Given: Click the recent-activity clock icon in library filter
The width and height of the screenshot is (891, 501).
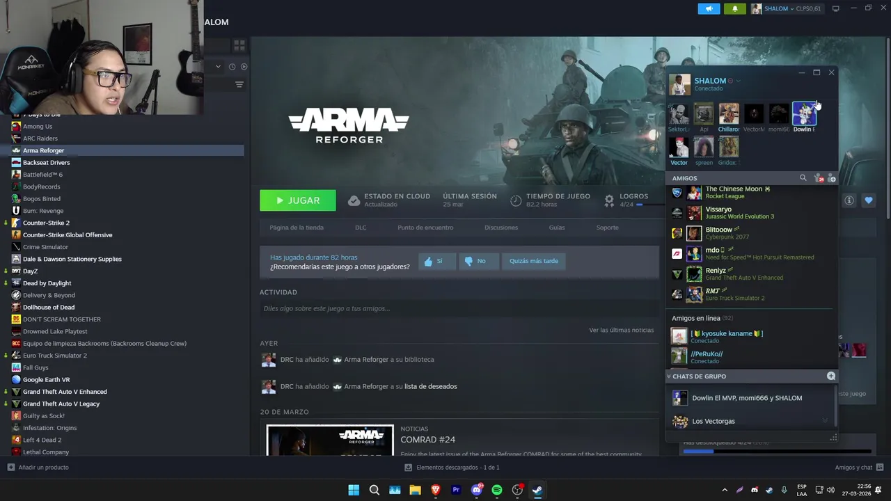Looking at the screenshot, I should [x=232, y=67].
